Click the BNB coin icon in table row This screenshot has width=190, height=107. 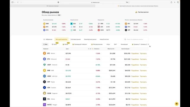[x=45, y=70]
